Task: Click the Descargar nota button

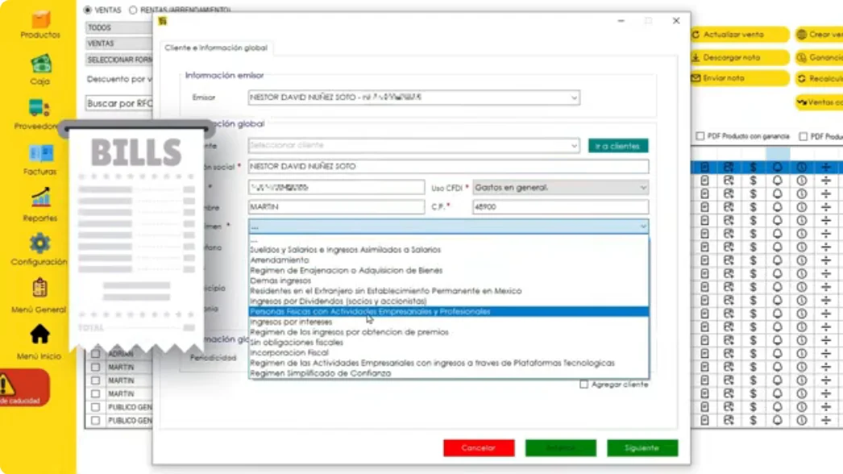Action: pyautogui.click(x=739, y=57)
